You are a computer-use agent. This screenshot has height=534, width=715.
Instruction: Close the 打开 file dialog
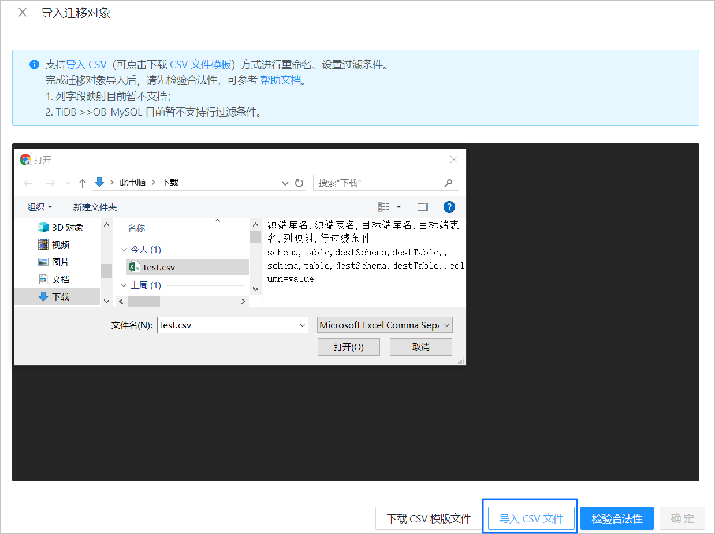(x=454, y=160)
